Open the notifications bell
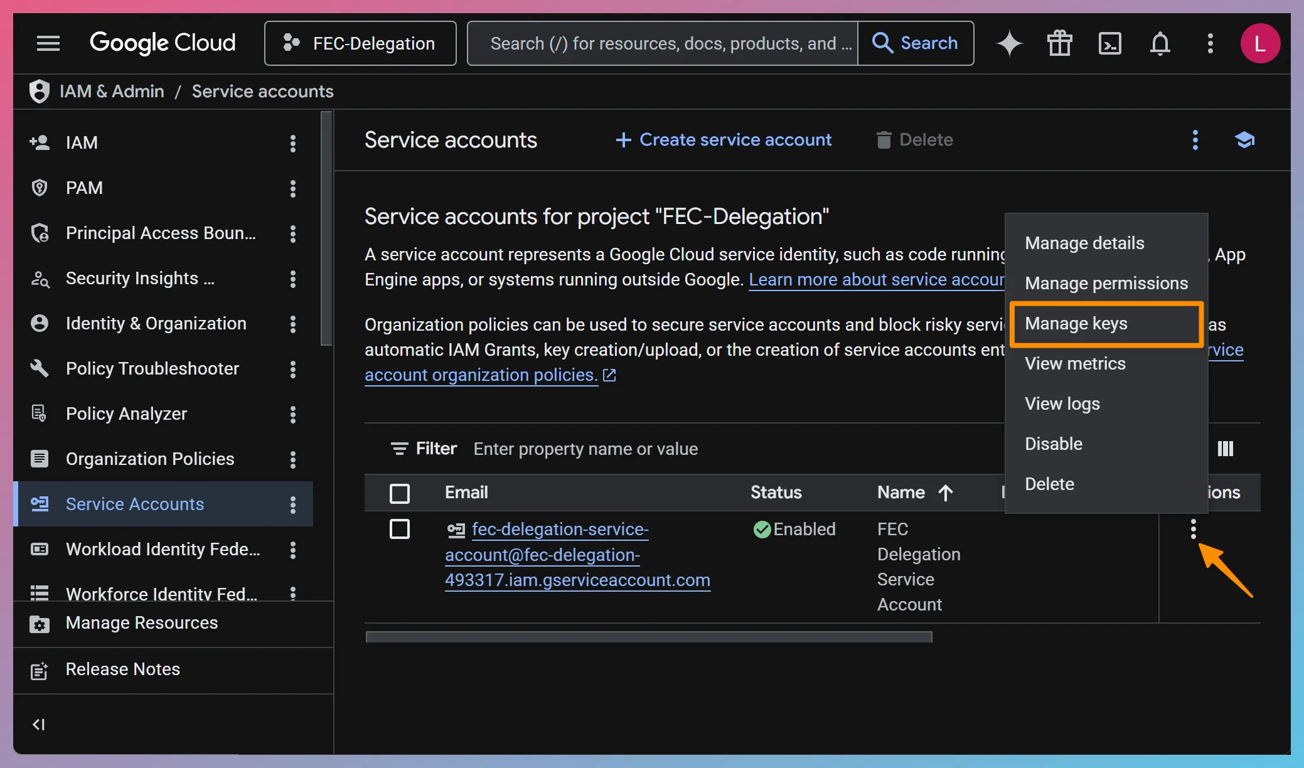 [x=1160, y=43]
